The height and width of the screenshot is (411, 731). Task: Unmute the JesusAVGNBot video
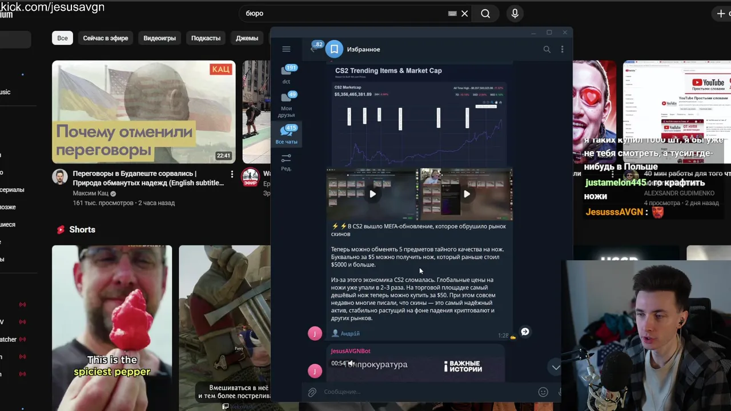click(x=351, y=364)
